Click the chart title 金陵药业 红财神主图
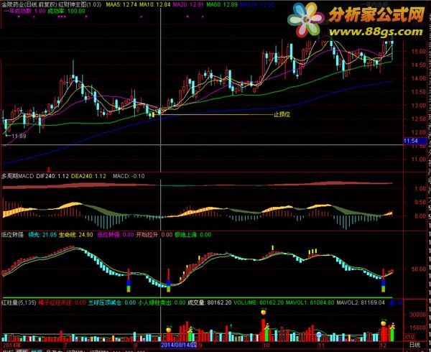 pyautogui.click(x=52, y=4)
